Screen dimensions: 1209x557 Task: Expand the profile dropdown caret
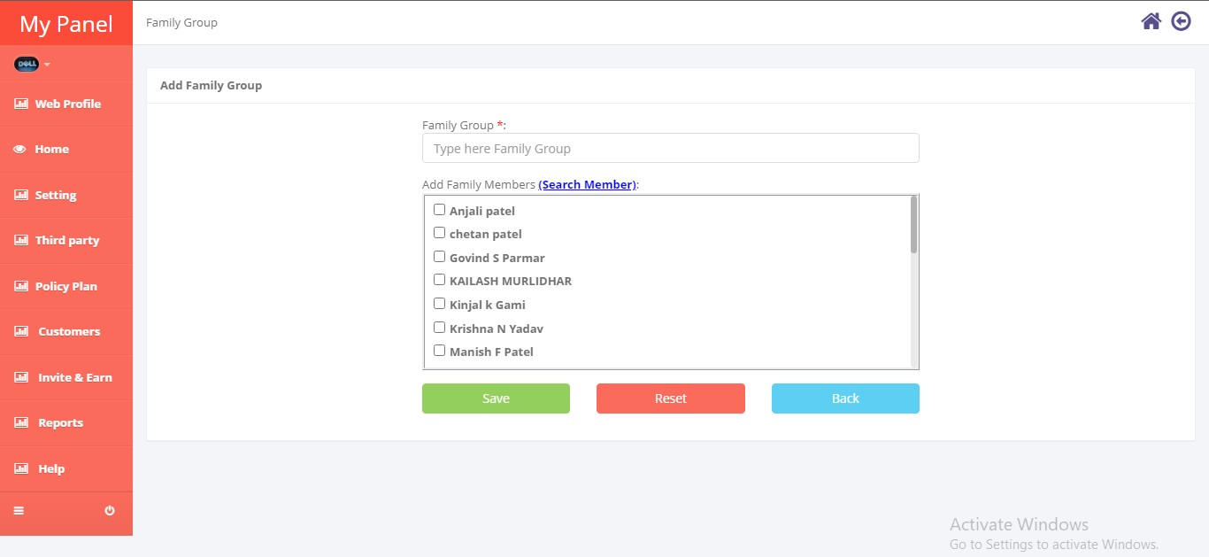47,65
